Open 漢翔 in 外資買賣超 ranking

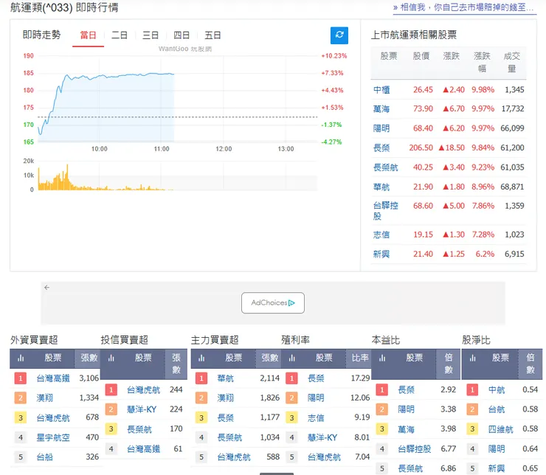pos(45,398)
